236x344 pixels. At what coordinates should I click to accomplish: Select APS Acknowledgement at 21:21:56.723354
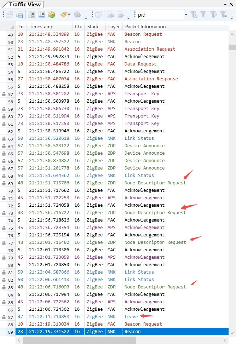tap(122, 228)
